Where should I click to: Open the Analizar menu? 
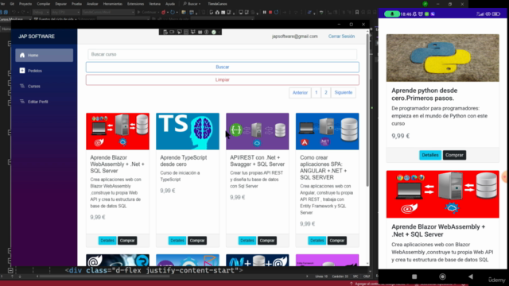click(x=92, y=4)
